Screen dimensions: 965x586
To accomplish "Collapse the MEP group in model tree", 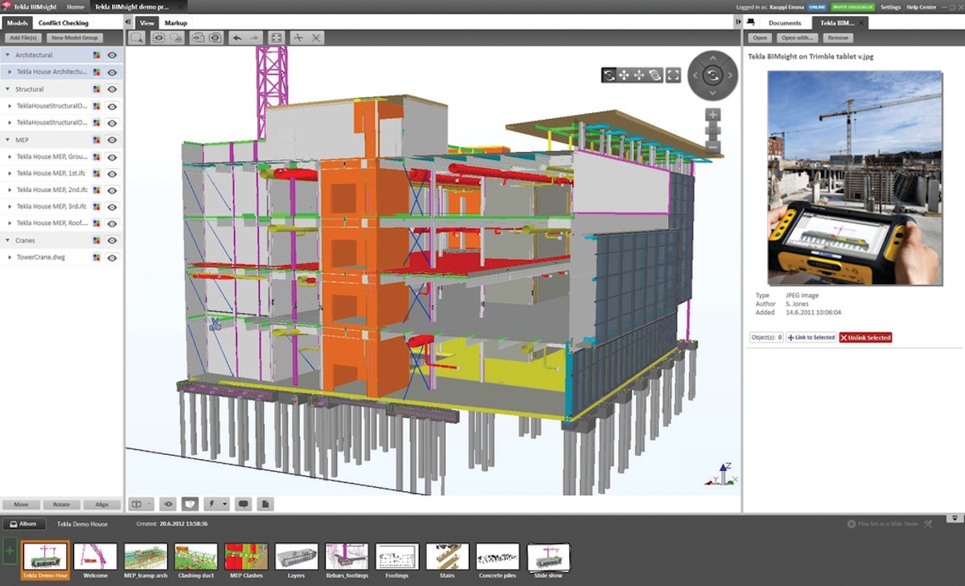I will (7, 139).
